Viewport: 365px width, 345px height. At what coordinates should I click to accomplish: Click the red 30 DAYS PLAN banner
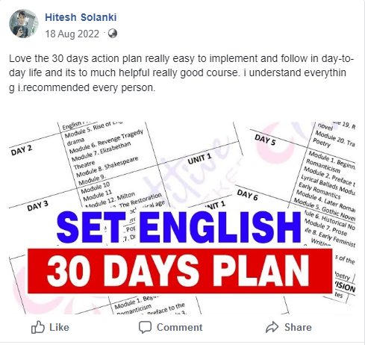click(180, 271)
